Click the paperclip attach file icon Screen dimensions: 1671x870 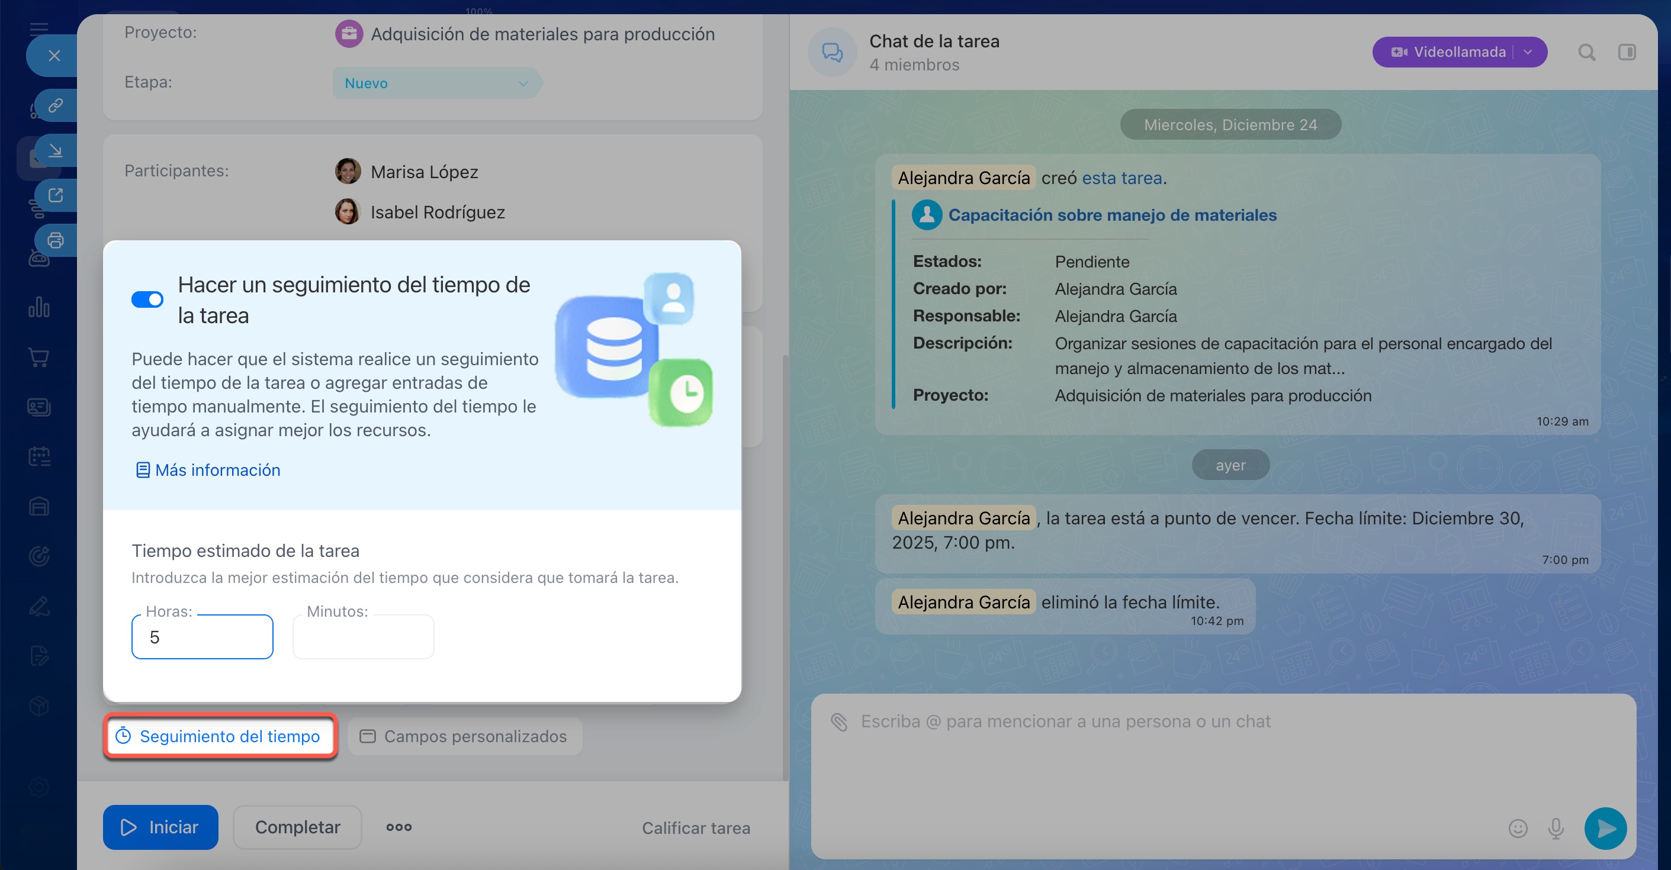click(x=840, y=721)
